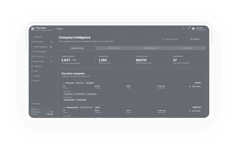This screenshot has width=238, height=150.
Task: Click the AI Integration focus area tag
Action: pos(68,94)
